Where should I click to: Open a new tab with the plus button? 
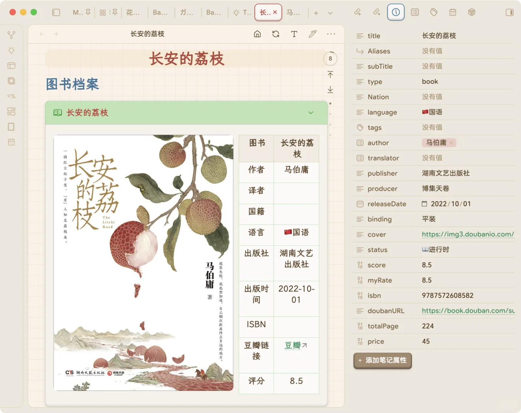point(316,13)
